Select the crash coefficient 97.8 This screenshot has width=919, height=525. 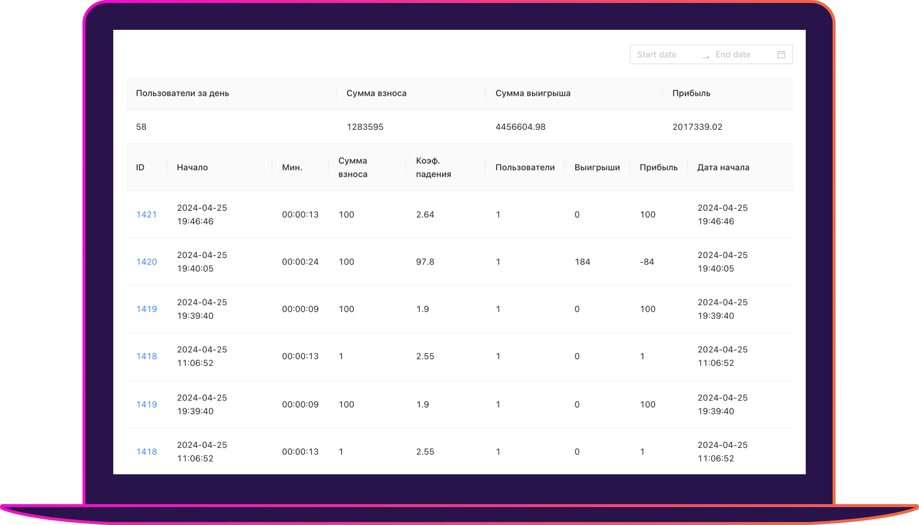425,262
